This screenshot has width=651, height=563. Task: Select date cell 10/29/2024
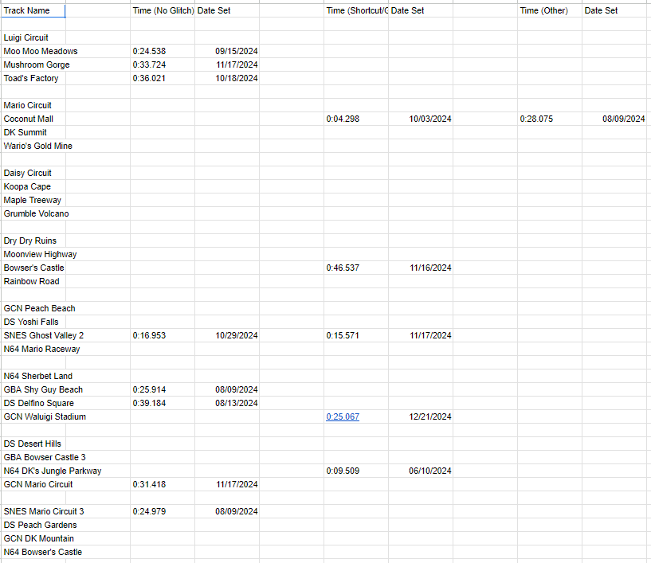[x=227, y=335]
